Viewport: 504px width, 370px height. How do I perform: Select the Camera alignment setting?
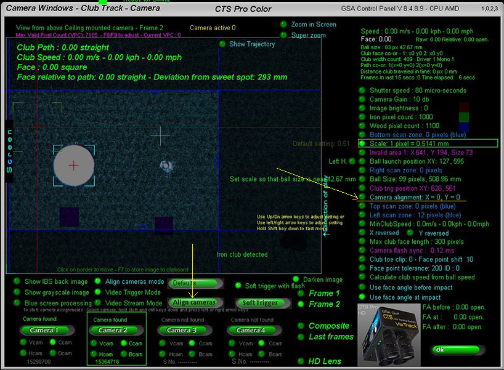362,197
